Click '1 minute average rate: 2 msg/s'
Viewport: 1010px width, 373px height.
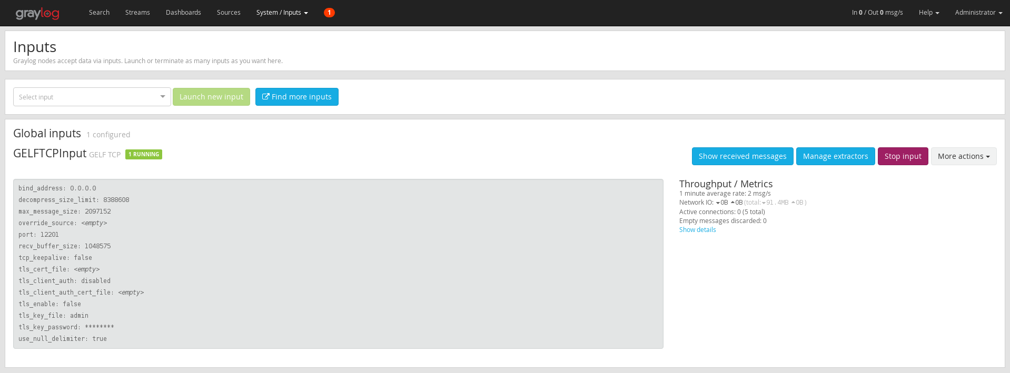point(725,194)
